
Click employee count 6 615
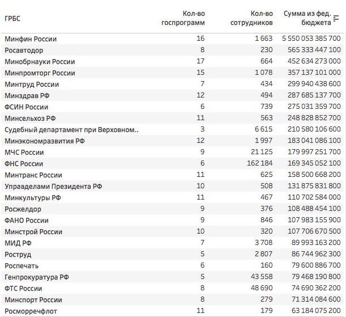[x=264, y=129]
